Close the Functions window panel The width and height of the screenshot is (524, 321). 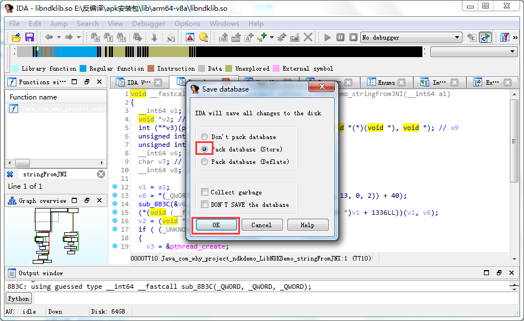(99, 82)
